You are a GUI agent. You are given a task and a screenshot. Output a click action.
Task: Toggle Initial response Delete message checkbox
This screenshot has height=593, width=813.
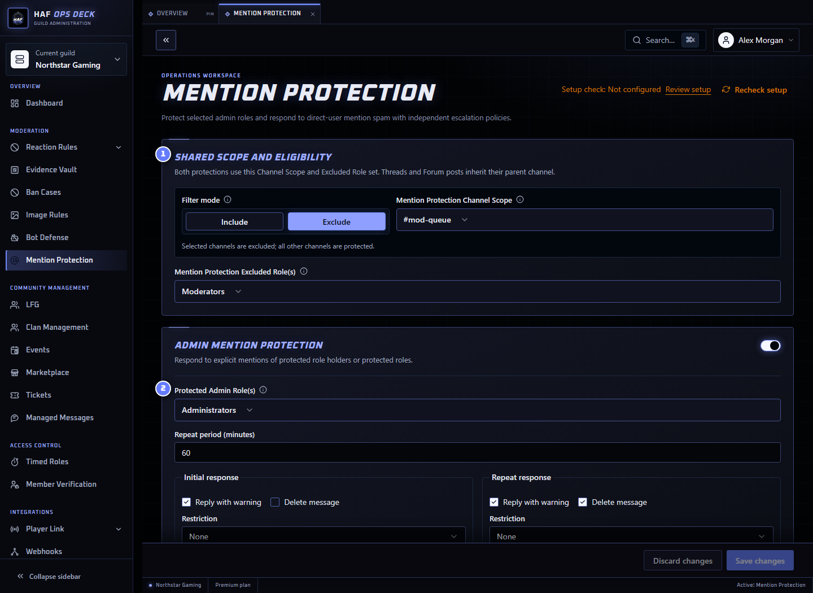(275, 502)
